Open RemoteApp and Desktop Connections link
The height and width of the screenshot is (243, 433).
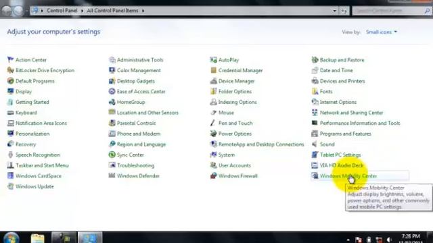pos(261,144)
